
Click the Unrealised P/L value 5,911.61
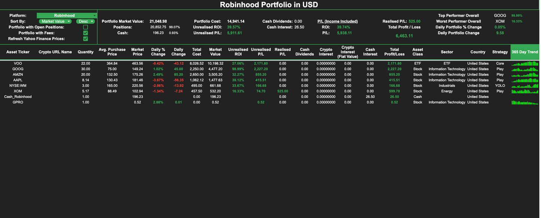[x=235, y=33]
